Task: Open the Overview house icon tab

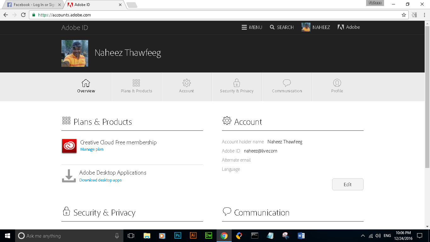Action: click(x=86, y=87)
